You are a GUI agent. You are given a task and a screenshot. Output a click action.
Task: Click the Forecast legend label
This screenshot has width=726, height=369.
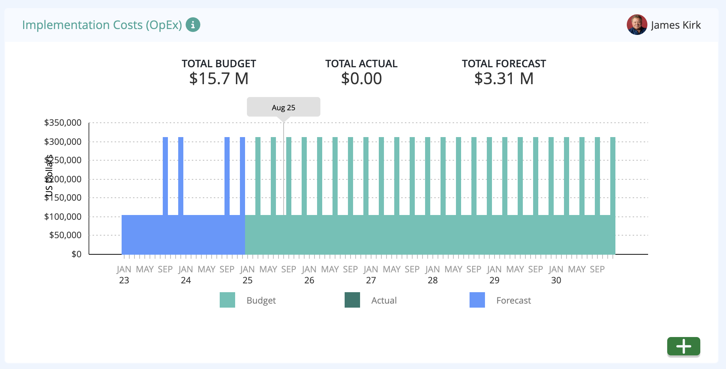pos(514,300)
